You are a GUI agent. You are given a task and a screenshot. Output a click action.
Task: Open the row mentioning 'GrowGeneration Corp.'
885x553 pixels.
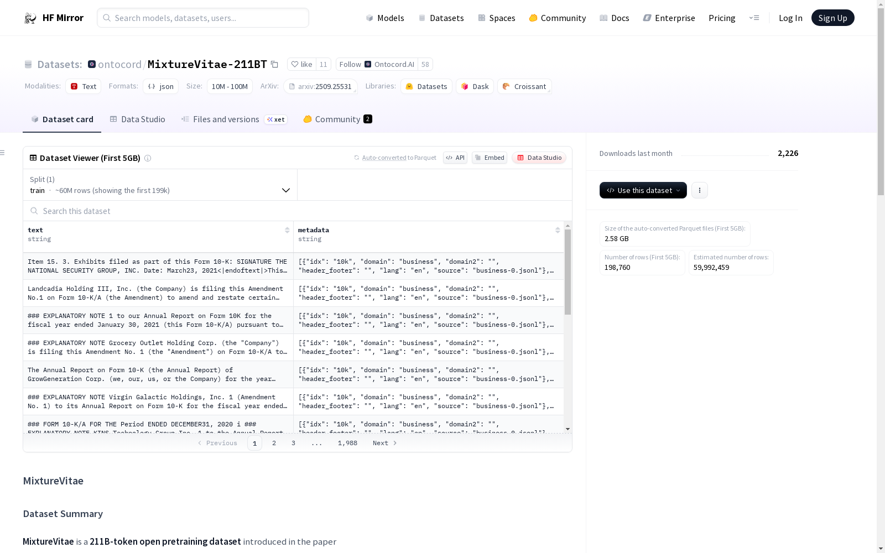coord(294,374)
